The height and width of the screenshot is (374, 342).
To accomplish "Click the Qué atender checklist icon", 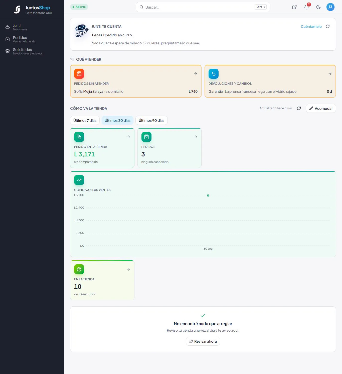I will (x=72, y=59).
